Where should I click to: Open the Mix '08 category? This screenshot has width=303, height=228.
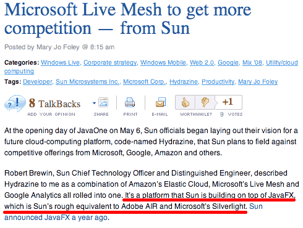click(252, 62)
